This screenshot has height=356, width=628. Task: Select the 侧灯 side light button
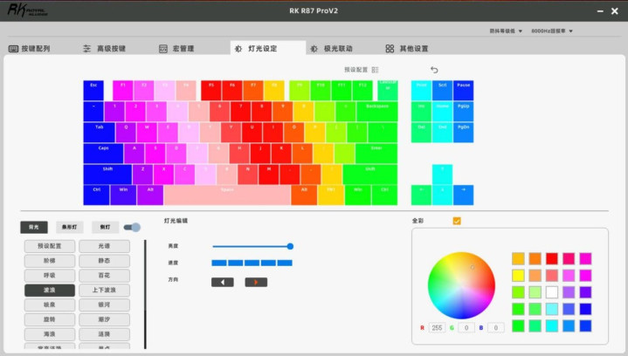(x=105, y=227)
